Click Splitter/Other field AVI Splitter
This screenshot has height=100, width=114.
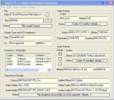pyautogui.click(x=90, y=80)
